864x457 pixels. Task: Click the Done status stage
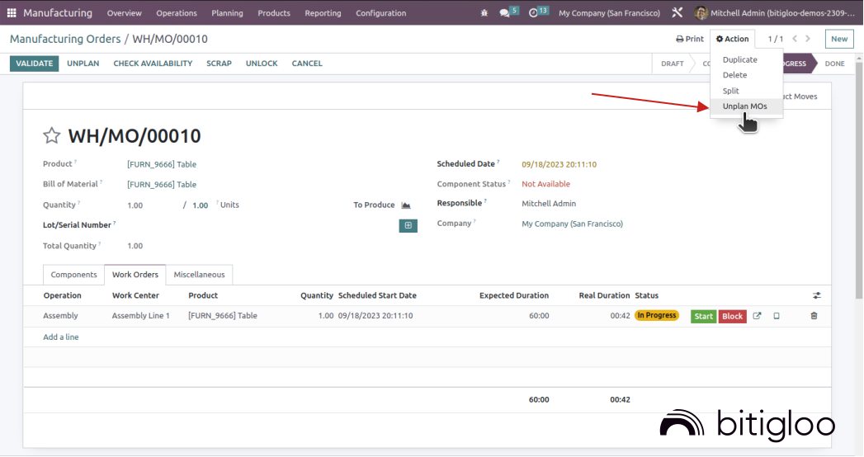click(835, 64)
